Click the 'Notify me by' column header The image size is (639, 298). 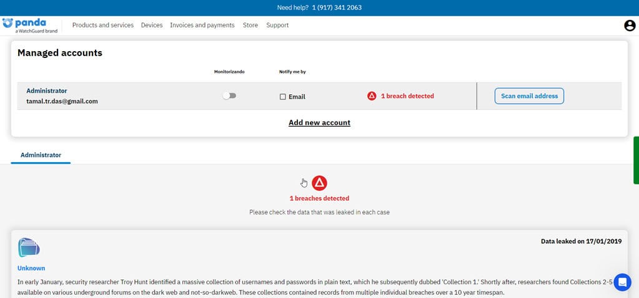coord(292,72)
